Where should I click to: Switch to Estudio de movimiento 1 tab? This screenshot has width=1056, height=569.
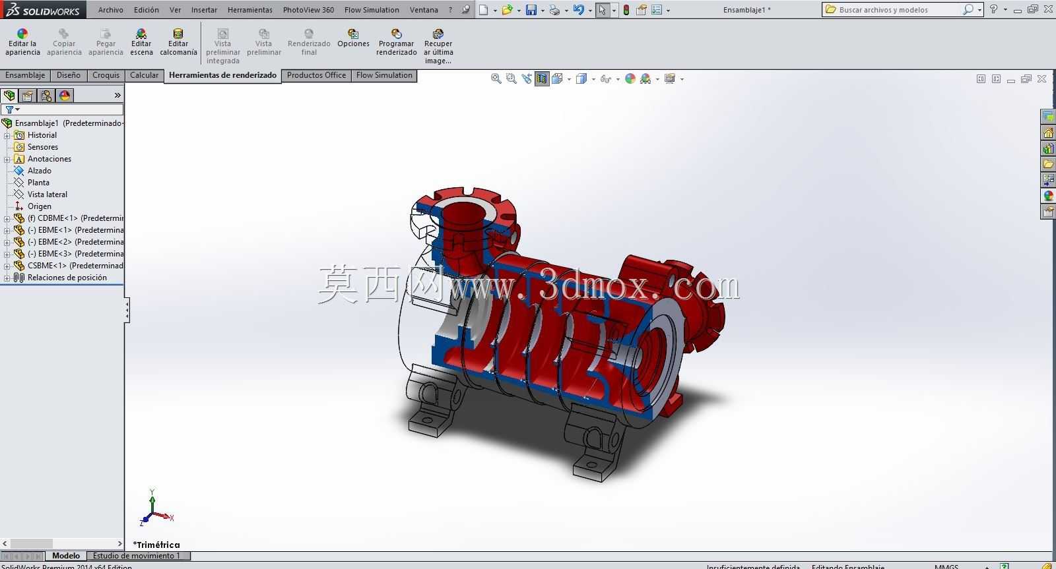coord(137,556)
